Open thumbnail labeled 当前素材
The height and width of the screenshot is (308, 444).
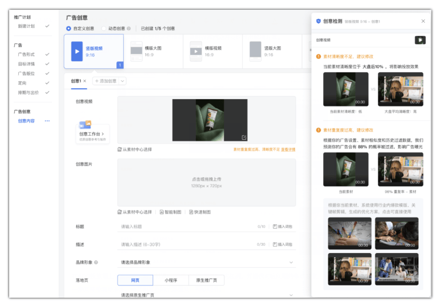[345, 169]
